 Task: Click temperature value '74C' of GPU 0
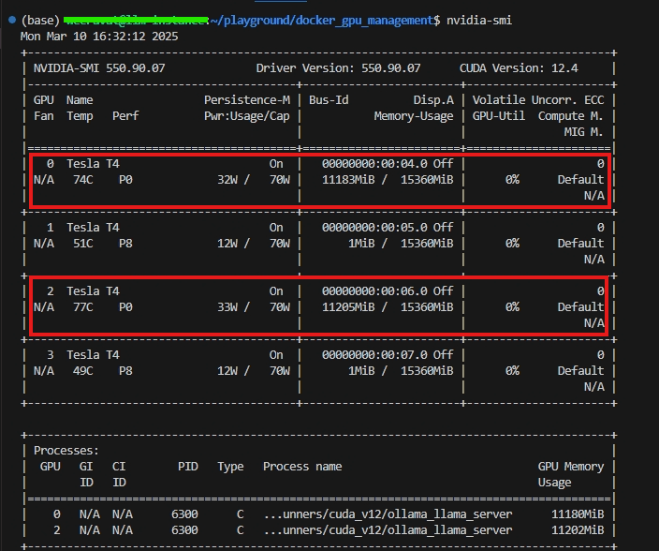[83, 180]
